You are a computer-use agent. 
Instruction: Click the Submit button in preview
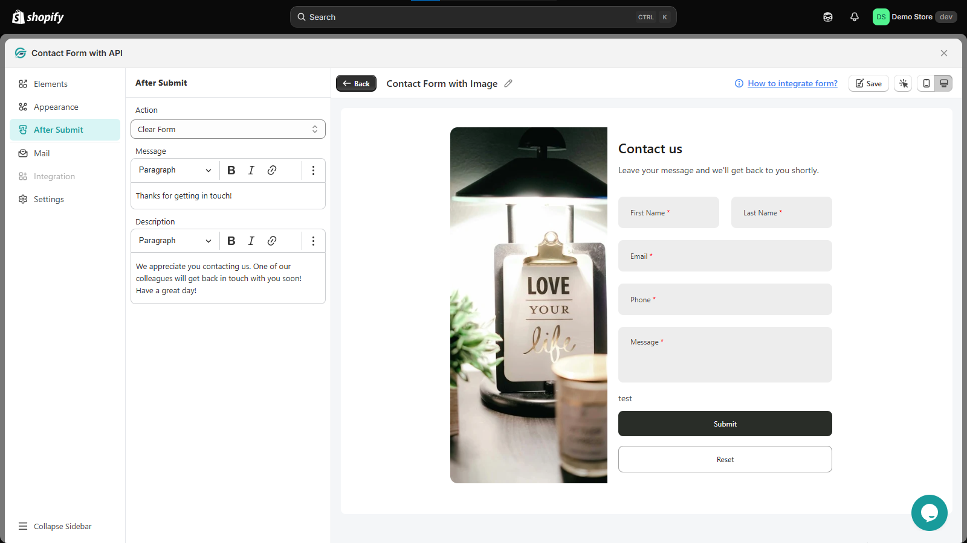tap(725, 424)
